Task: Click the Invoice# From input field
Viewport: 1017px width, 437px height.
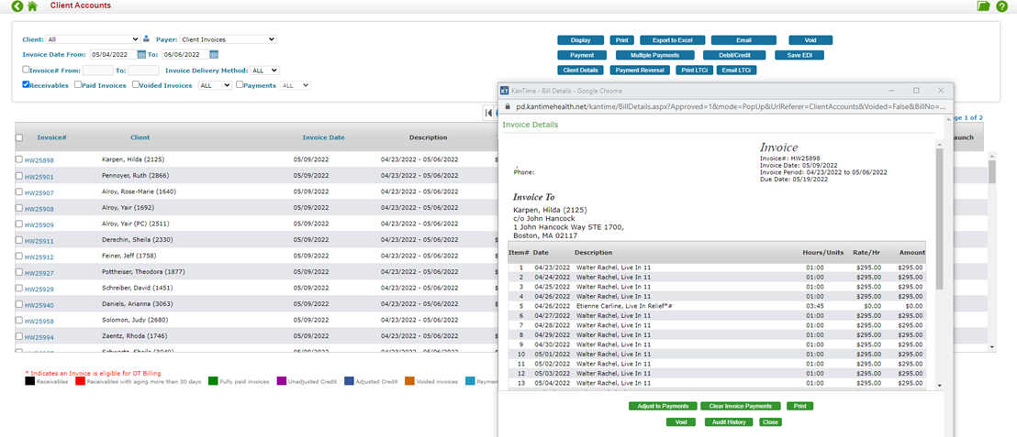Action: tap(98, 70)
